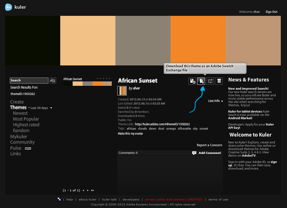
Task: Download theme as Adobe Swatch Exchange file
Action: click(x=201, y=81)
